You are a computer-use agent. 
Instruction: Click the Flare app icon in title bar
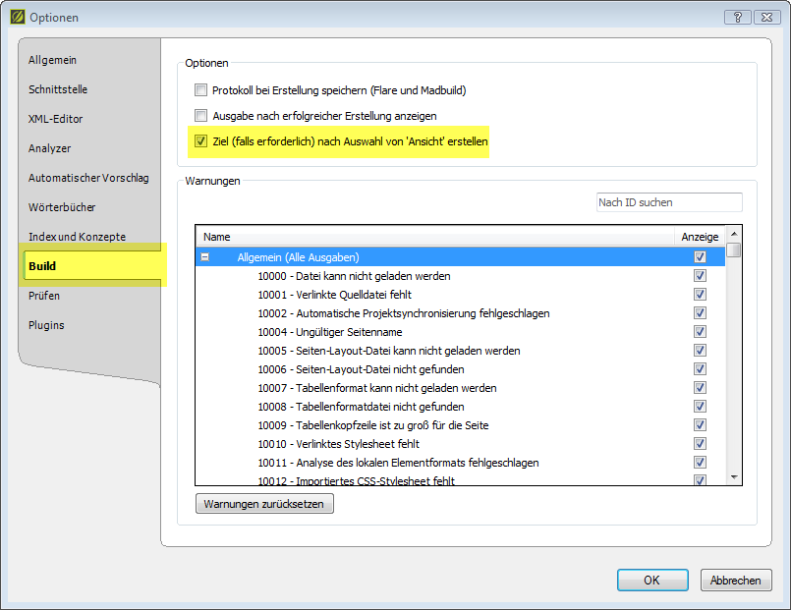[17, 17]
